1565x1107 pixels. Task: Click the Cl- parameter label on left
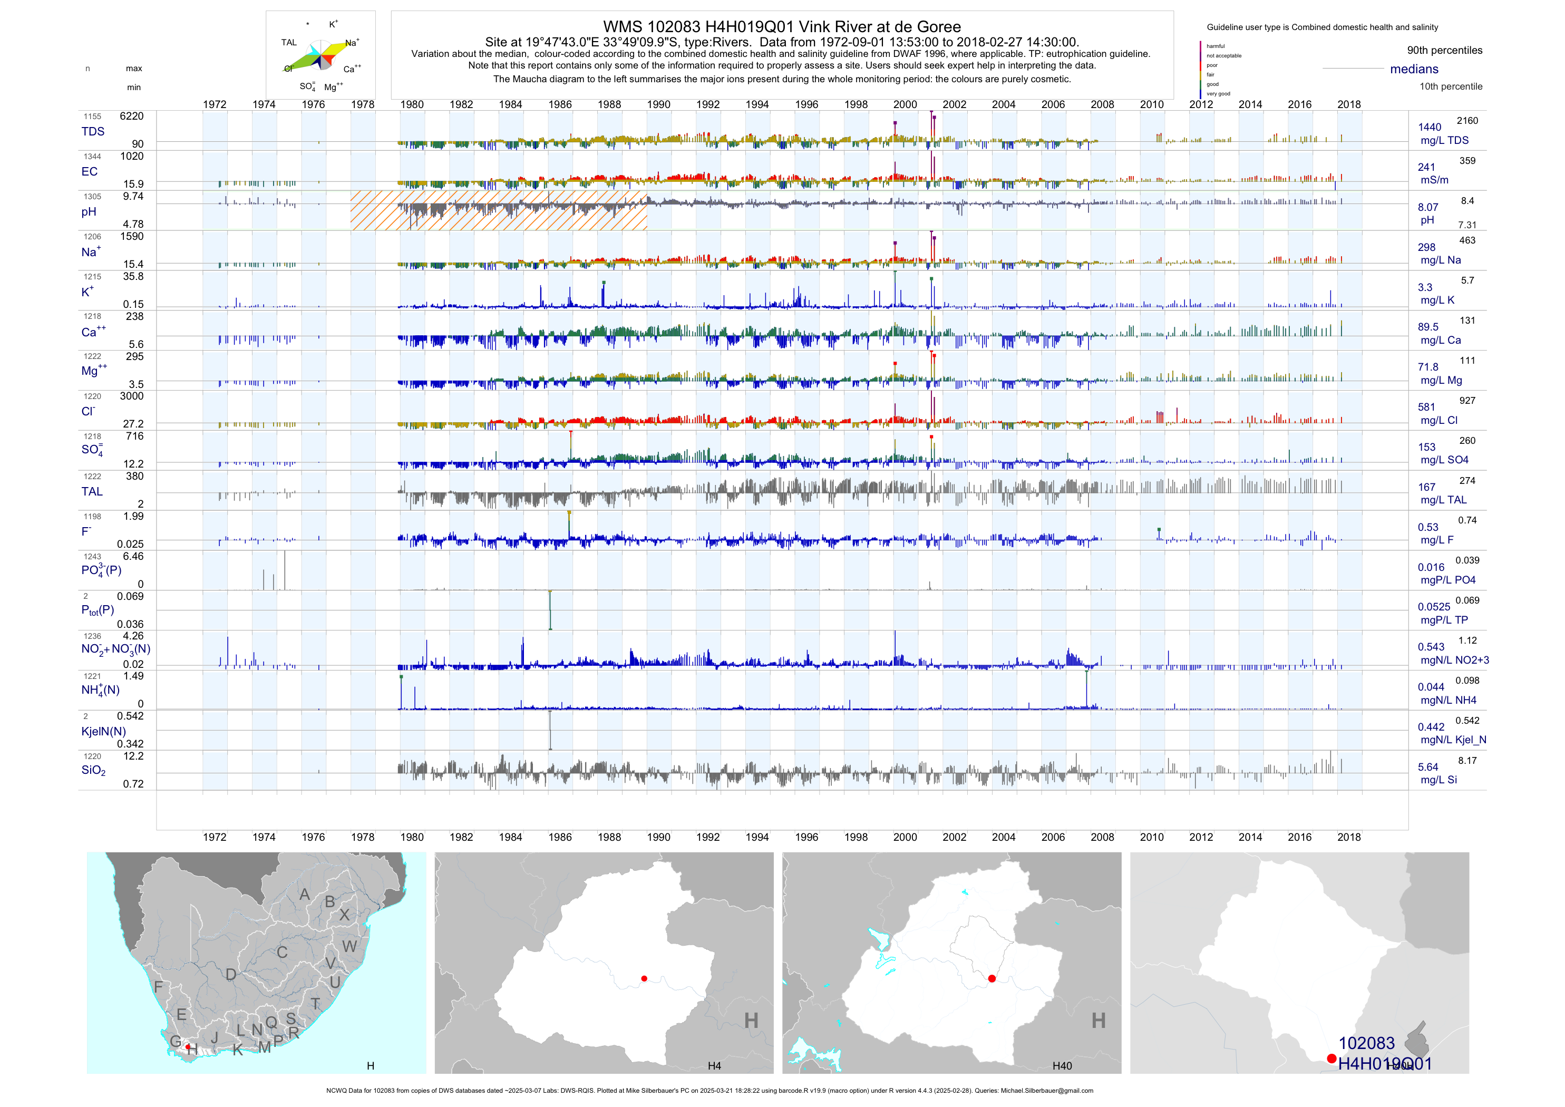click(x=89, y=412)
